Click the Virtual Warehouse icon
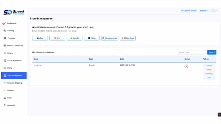The image size is (221, 124). coord(5,60)
